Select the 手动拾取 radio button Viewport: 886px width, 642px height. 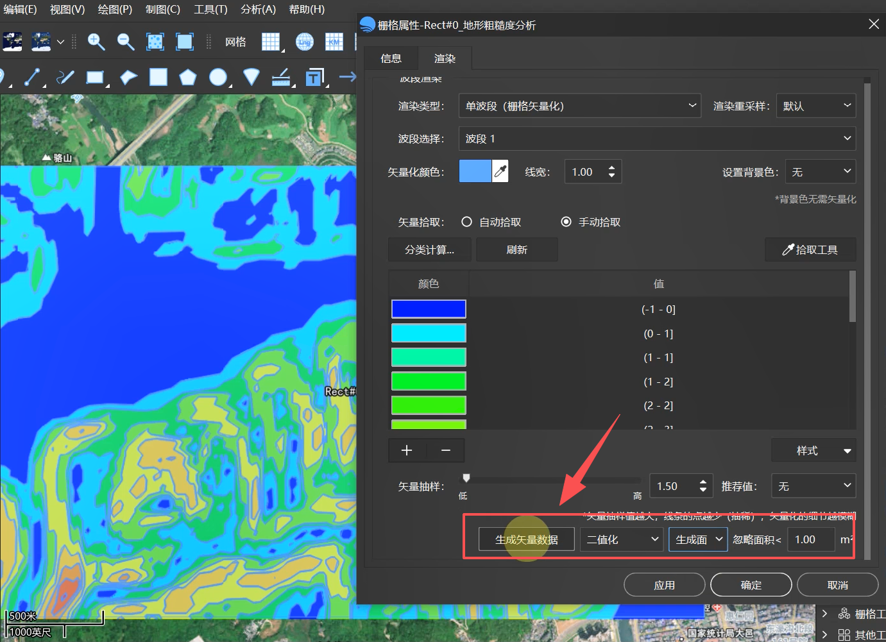click(x=566, y=222)
